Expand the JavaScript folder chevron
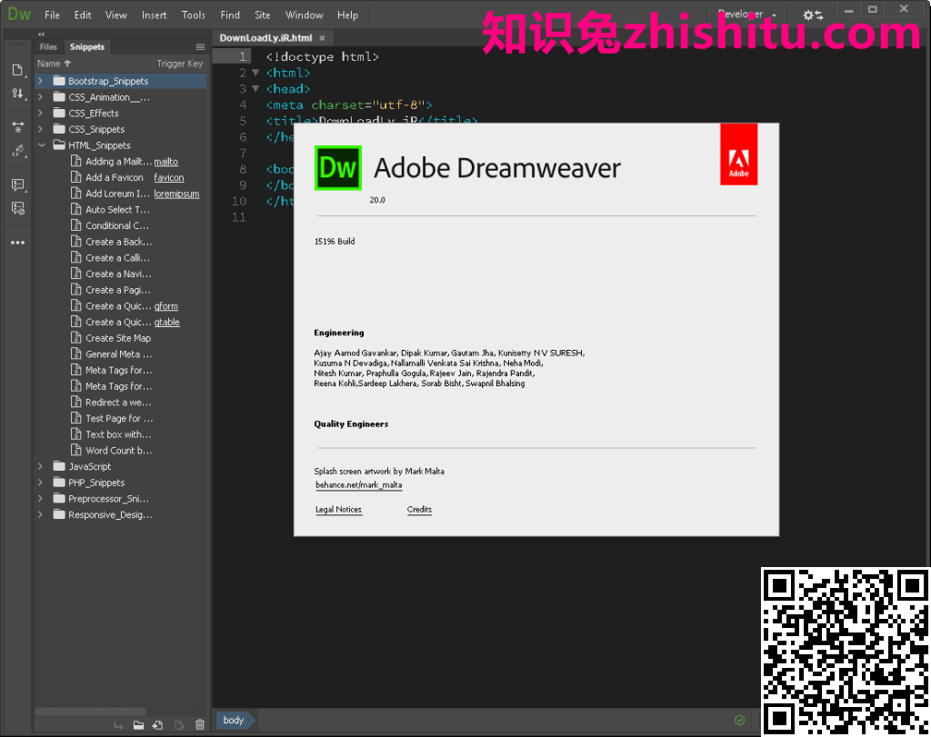 [40, 466]
